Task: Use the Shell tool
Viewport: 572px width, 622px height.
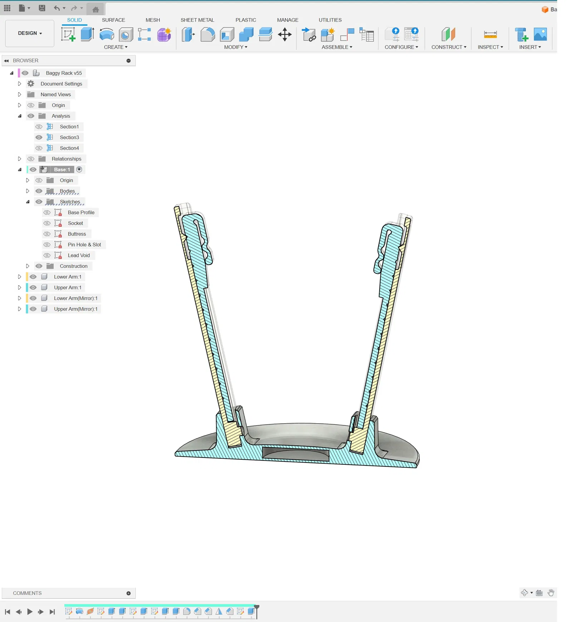Action: (227, 35)
